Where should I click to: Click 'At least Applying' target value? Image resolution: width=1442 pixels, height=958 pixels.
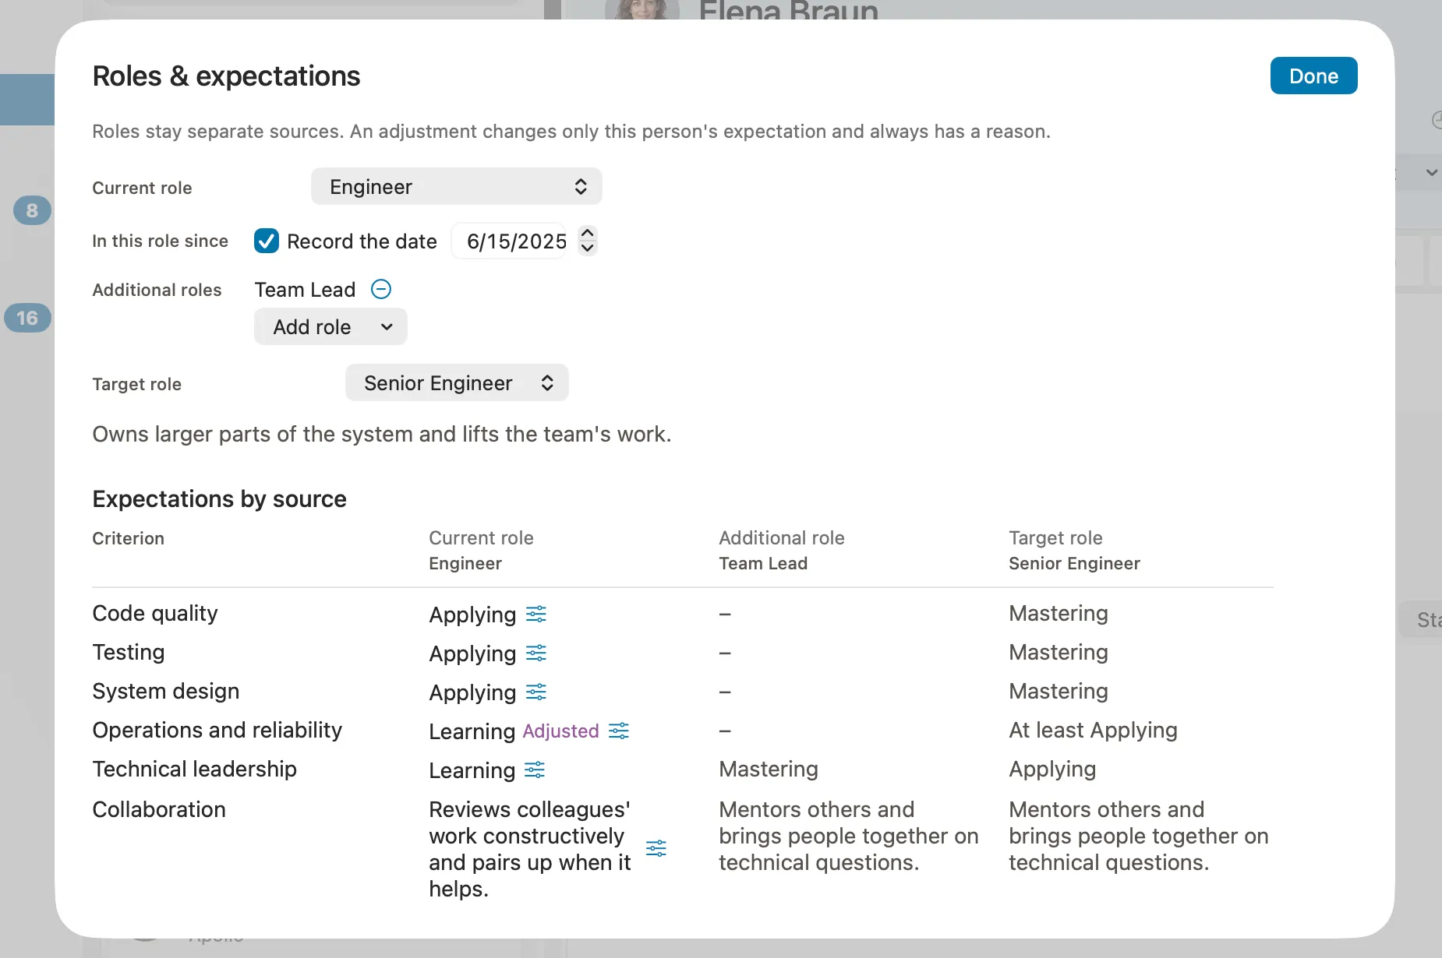1093,730
